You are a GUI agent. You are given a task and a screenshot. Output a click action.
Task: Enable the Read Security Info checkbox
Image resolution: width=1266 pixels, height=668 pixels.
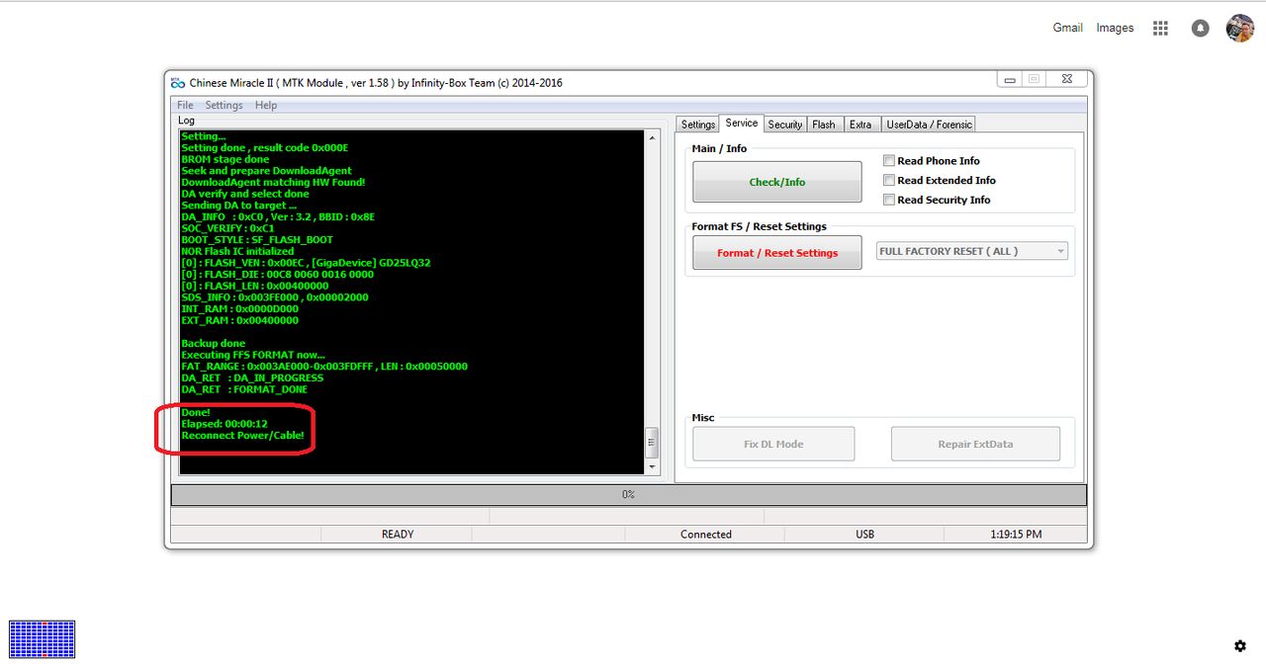[889, 201]
